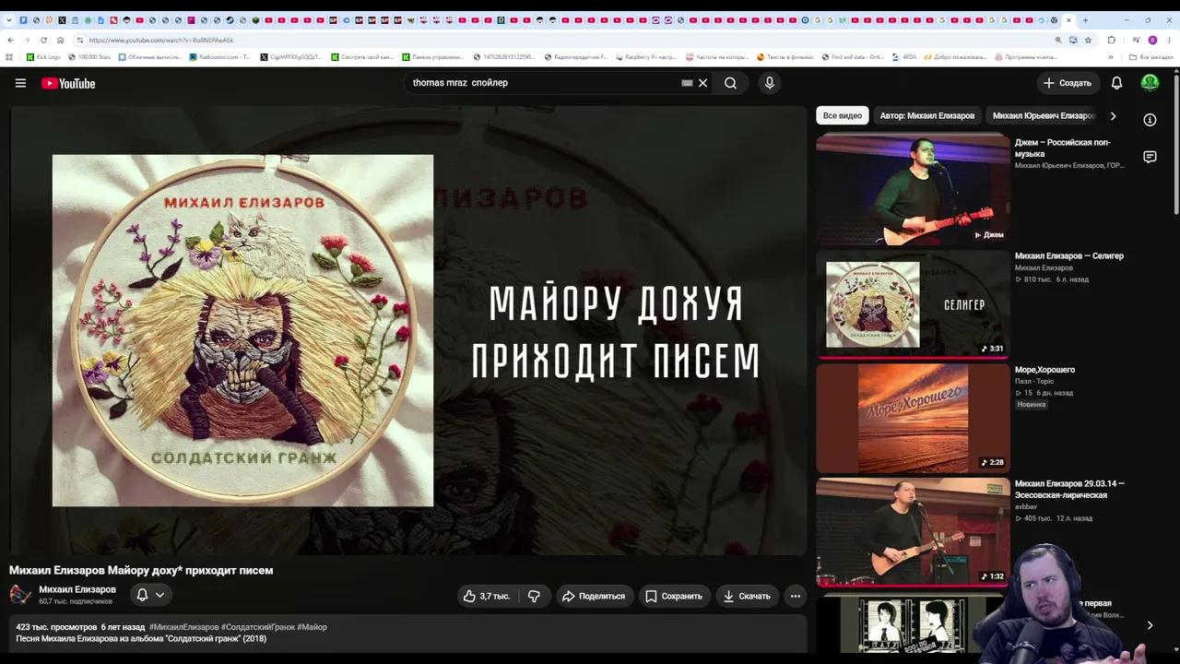
Task: Dislike the video
Action: point(534,596)
